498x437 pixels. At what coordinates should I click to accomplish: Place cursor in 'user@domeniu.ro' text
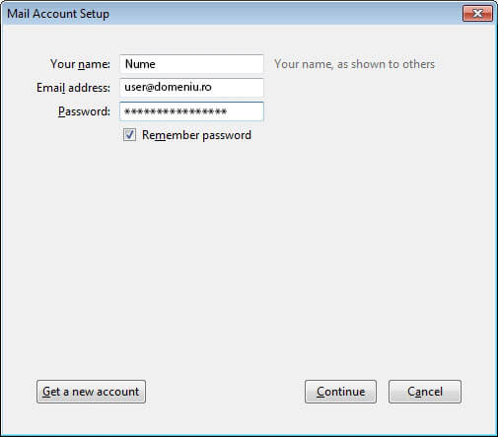tap(168, 87)
